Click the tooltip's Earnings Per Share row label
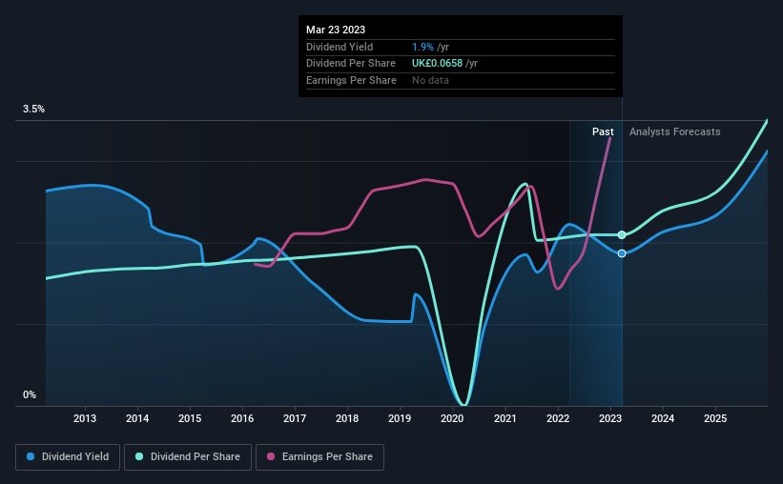 point(351,80)
